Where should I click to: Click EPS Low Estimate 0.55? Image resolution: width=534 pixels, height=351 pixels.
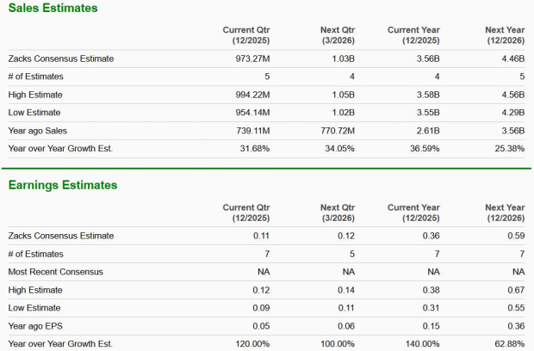516,308
